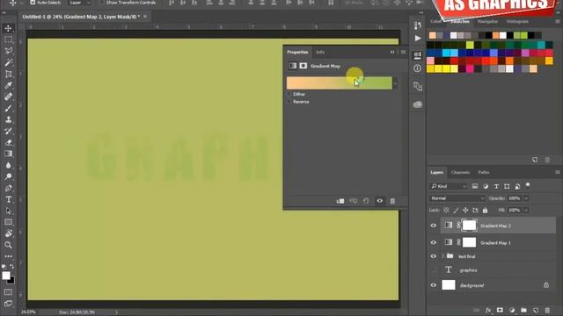Click Delete layer trash icon in Layers panel
Viewport: 563px width, 316px height.
pos(547,310)
